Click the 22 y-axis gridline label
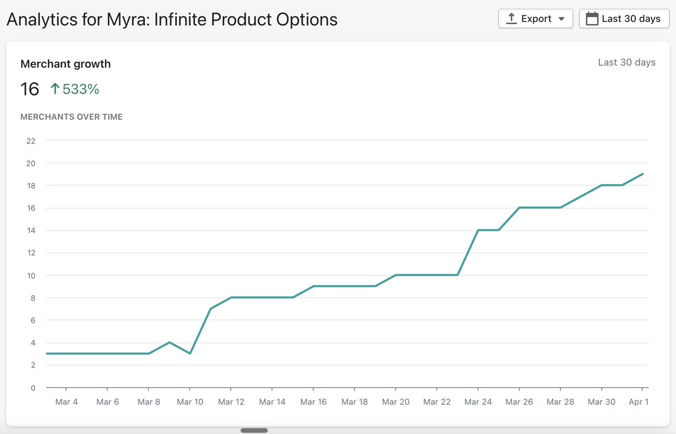The image size is (676, 434). click(30, 141)
